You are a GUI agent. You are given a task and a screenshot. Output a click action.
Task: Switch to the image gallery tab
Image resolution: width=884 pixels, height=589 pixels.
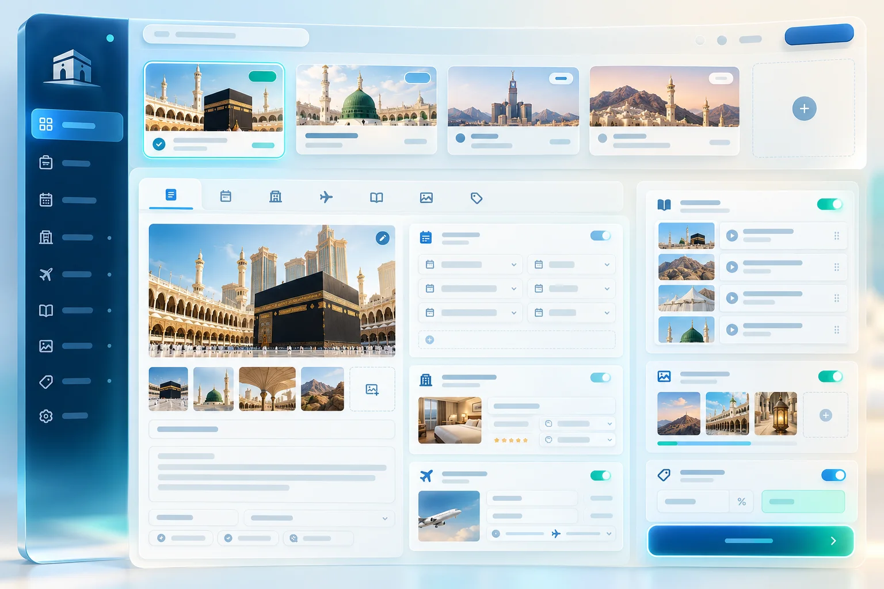(x=426, y=198)
